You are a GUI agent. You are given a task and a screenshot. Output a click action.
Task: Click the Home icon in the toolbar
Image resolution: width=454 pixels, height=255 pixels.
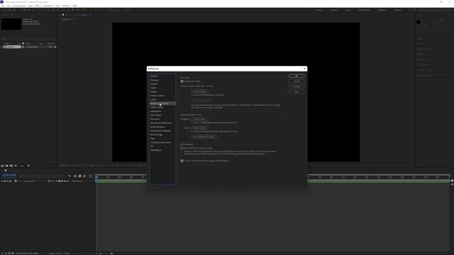click(4, 10)
